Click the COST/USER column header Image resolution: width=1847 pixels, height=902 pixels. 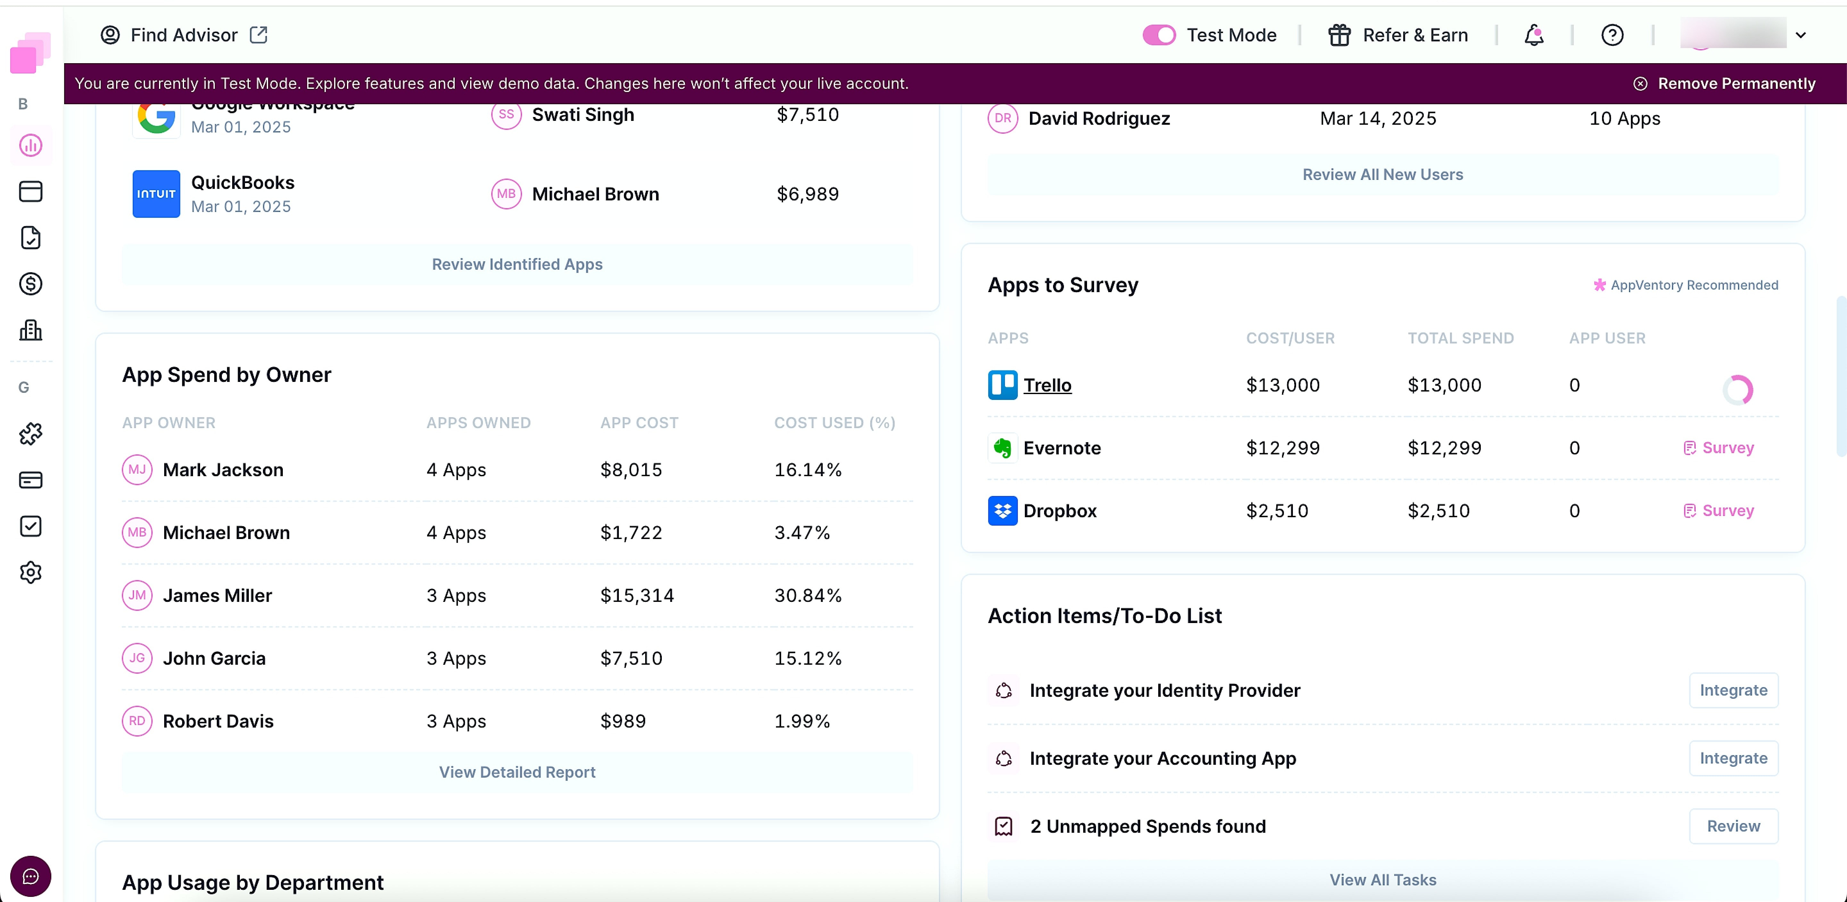tap(1290, 338)
